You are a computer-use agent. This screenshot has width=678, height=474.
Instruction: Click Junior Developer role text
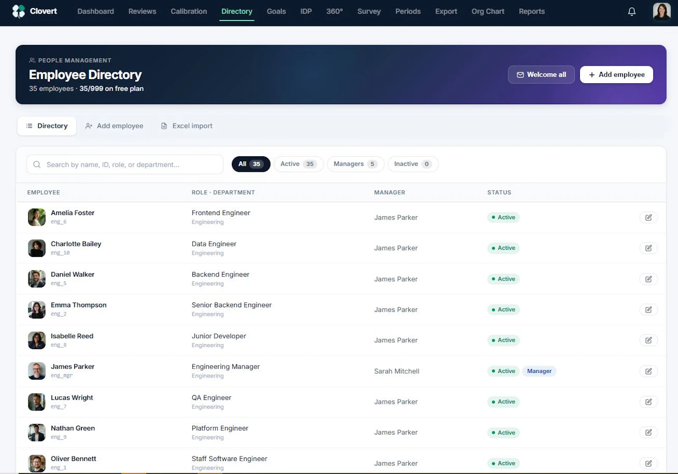tap(219, 336)
